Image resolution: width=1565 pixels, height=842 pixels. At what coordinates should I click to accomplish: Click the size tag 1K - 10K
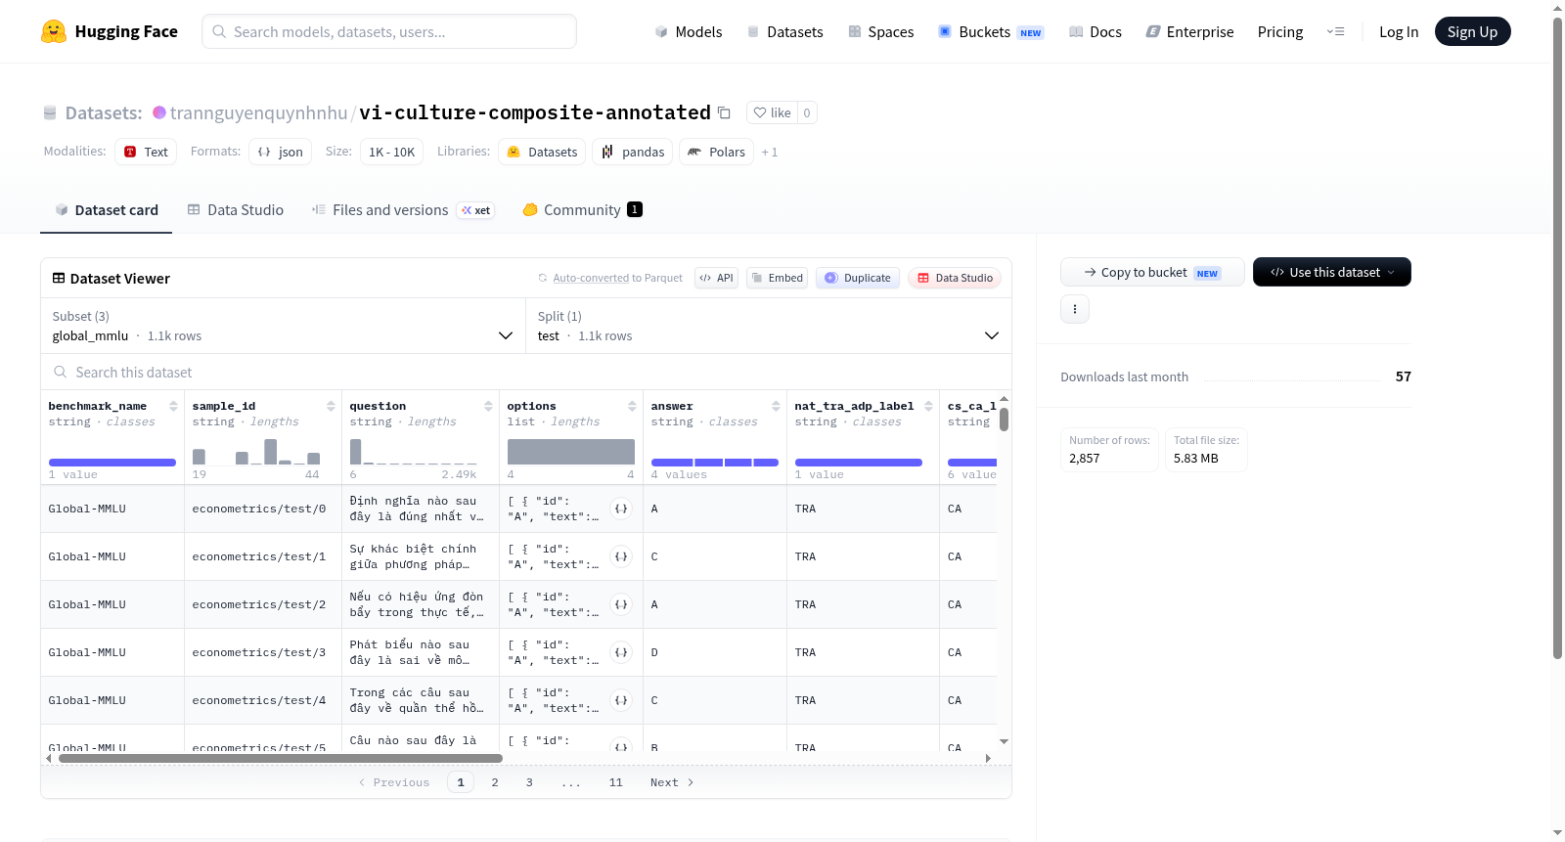coord(391,152)
